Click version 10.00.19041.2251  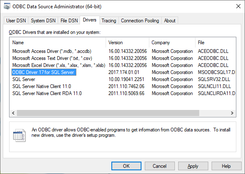click(126, 79)
